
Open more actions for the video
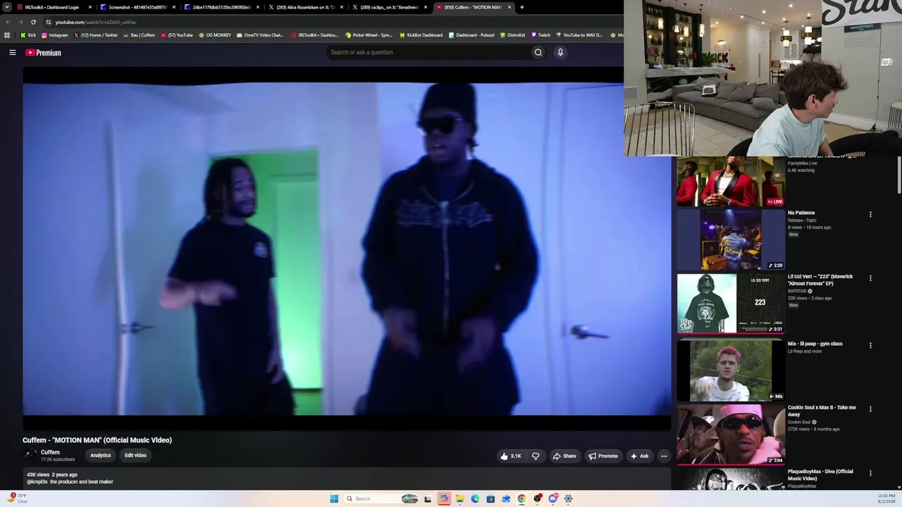(x=664, y=456)
